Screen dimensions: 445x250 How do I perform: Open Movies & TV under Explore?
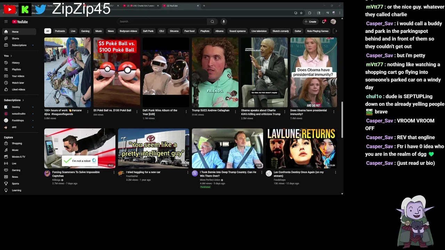tap(19, 157)
